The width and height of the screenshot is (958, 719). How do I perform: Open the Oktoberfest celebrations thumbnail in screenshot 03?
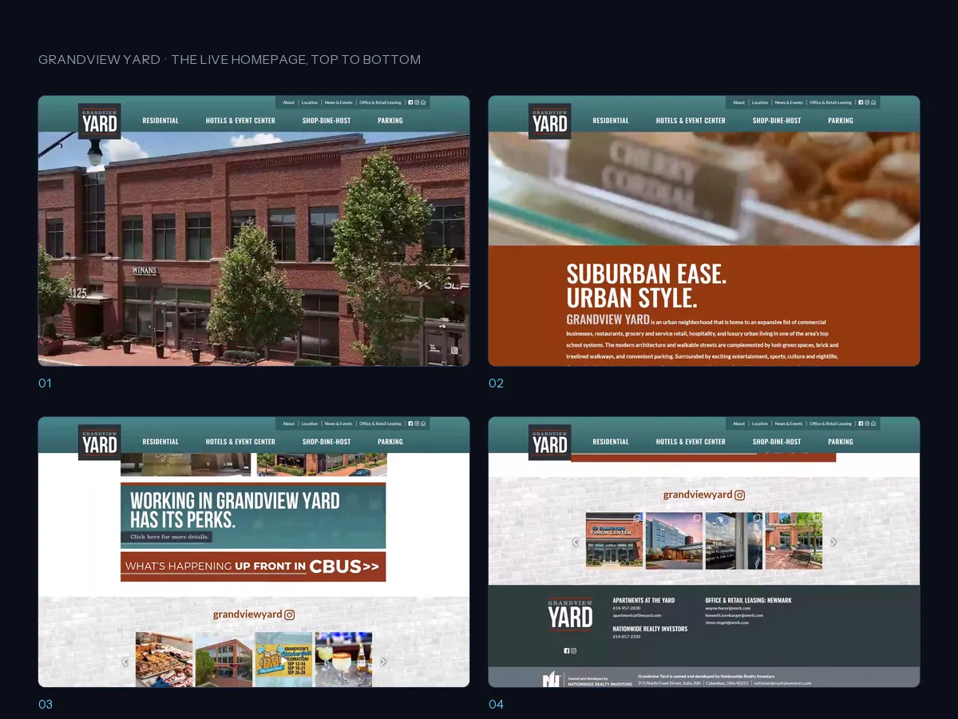[x=284, y=660]
